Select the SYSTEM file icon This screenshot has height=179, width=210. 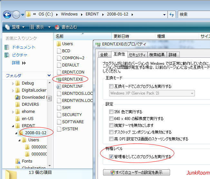[x=59, y=129]
